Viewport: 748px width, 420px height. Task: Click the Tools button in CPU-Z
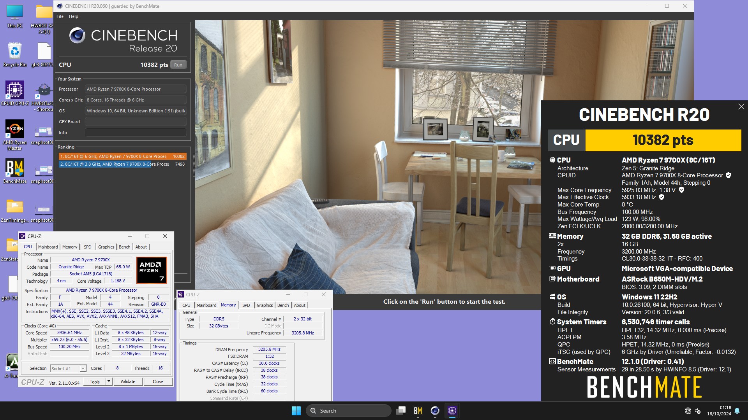click(95, 381)
